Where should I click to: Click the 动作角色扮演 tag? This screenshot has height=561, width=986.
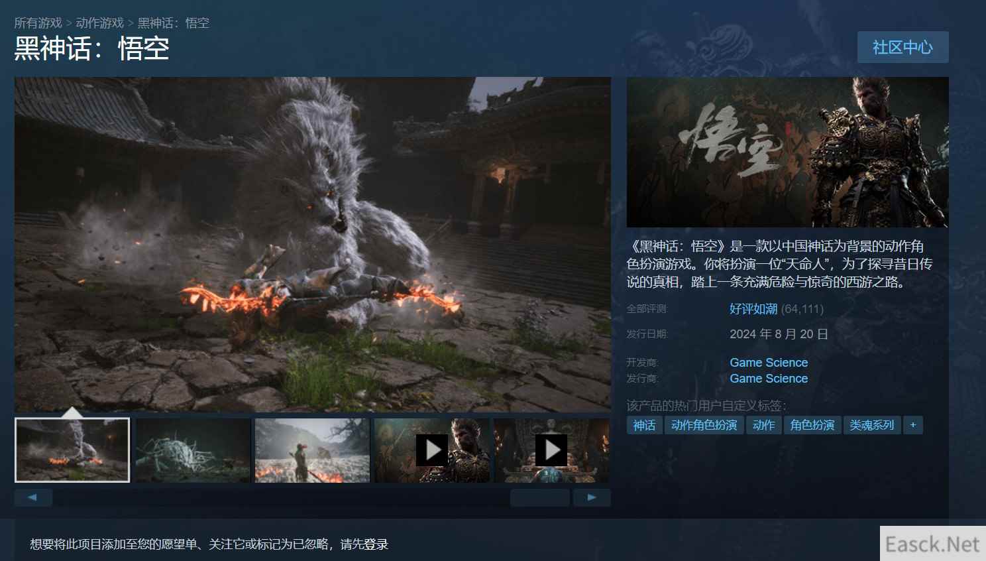(x=704, y=425)
